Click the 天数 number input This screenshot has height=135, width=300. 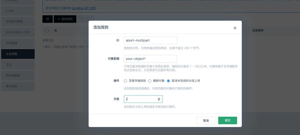tap(143, 99)
